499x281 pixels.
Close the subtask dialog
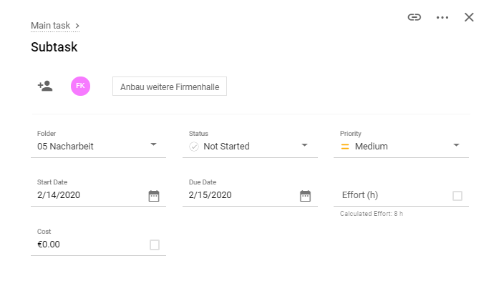pos(469,17)
